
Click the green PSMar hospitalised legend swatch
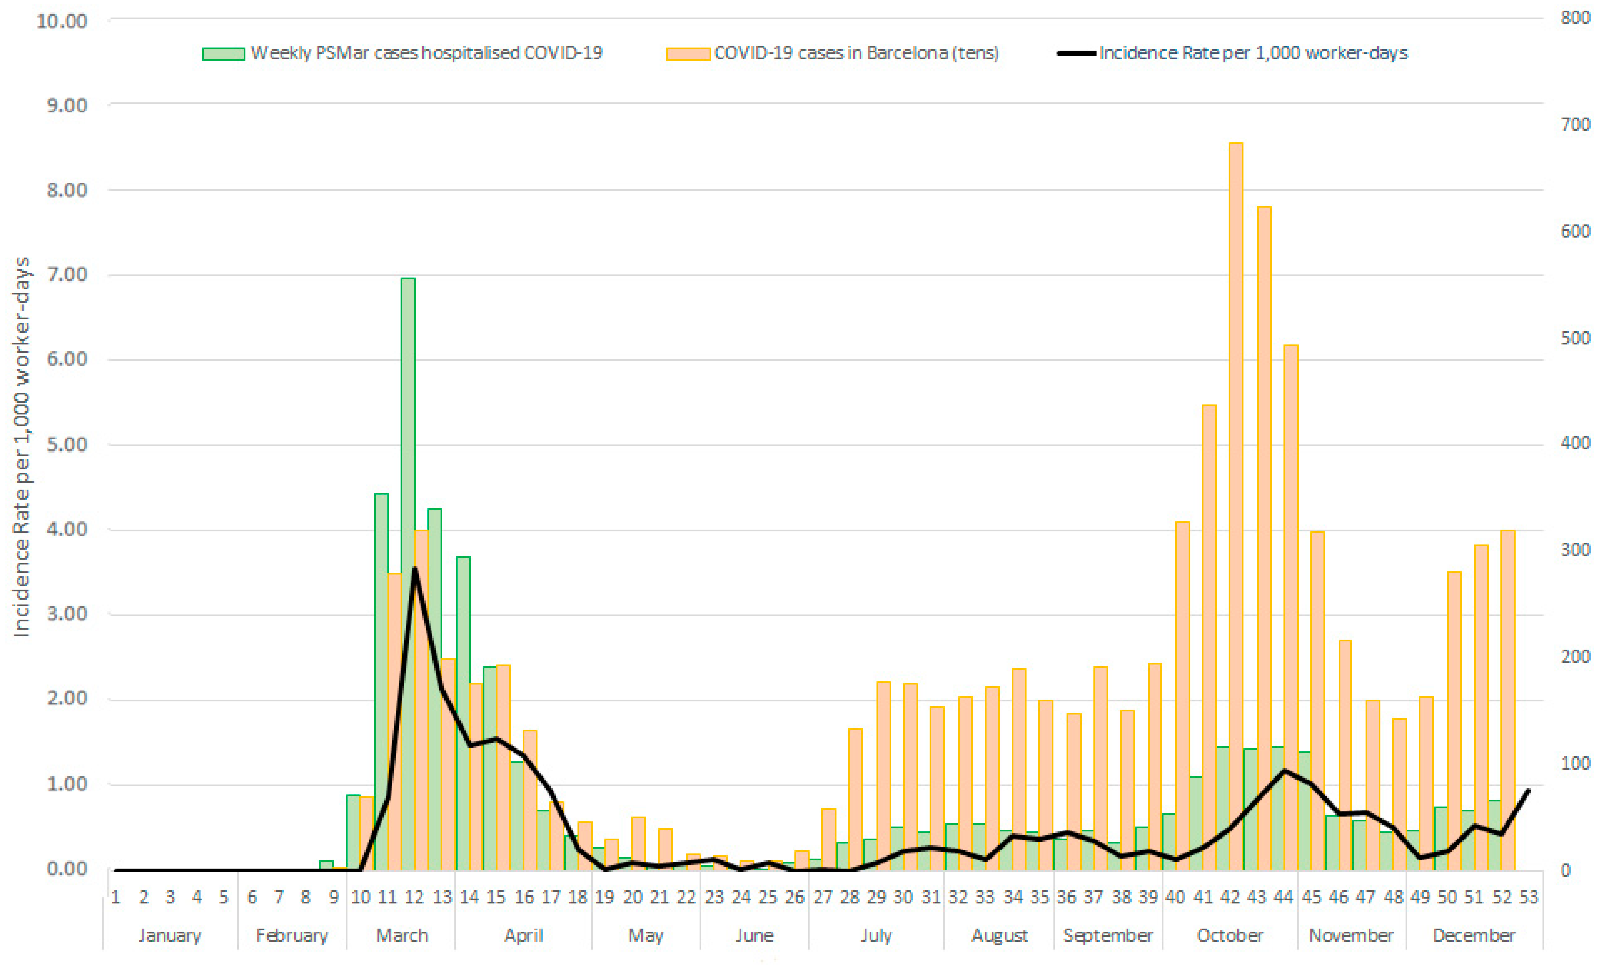(223, 54)
